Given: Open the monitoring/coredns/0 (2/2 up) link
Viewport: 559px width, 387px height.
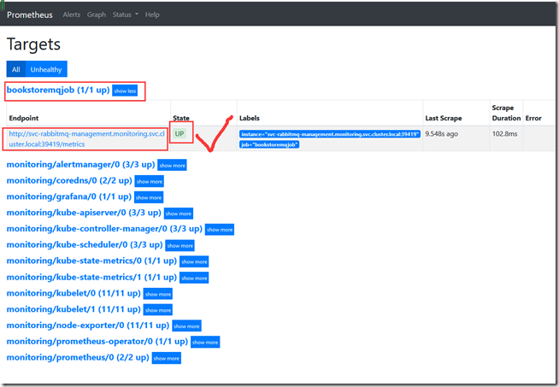Looking at the screenshot, I should (x=69, y=180).
